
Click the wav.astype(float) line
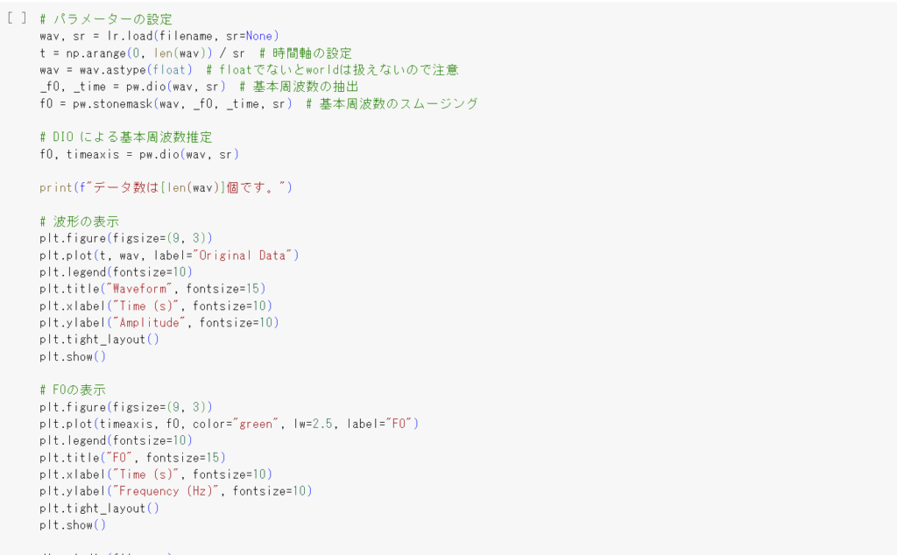[x=249, y=70]
